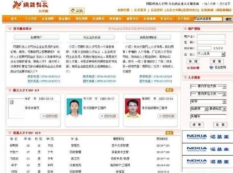The height and width of the screenshot is (173, 233).
Task: Click the 会员登录 link at top
Action: (x=140, y=10)
